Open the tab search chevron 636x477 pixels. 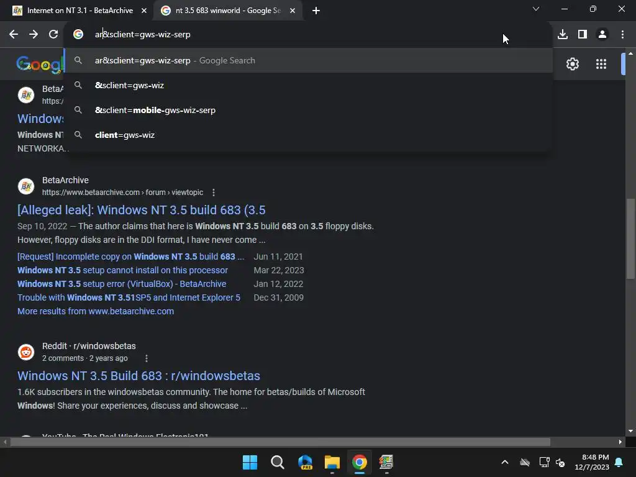tap(536, 9)
